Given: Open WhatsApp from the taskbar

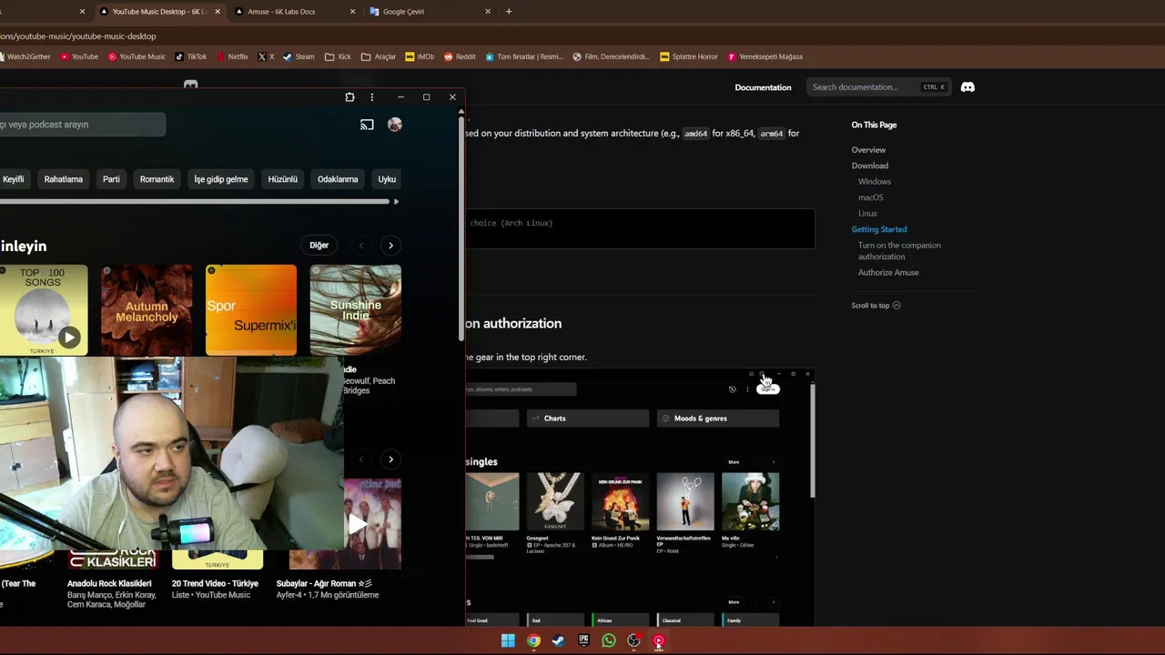Looking at the screenshot, I should tap(608, 640).
